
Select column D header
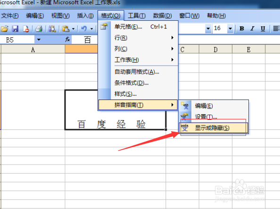(x=215, y=50)
